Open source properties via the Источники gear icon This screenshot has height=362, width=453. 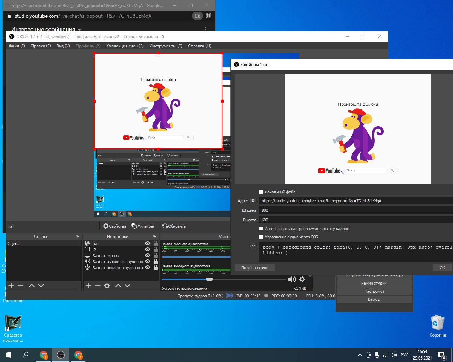[107, 286]
